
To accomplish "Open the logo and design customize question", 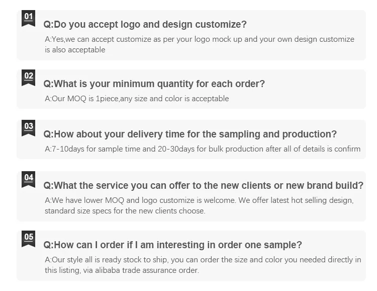I will coord(145,24).
